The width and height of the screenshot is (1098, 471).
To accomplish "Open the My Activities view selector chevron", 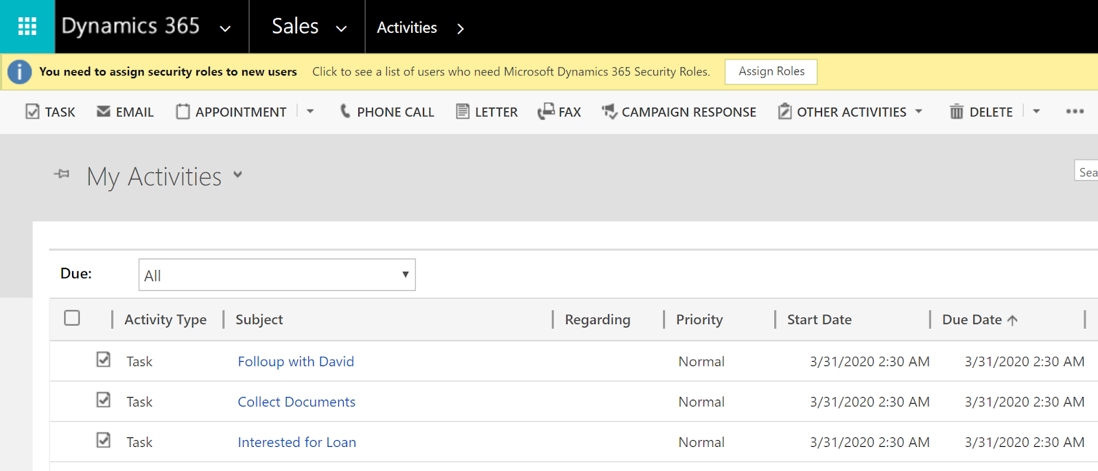I will [238, 174].
